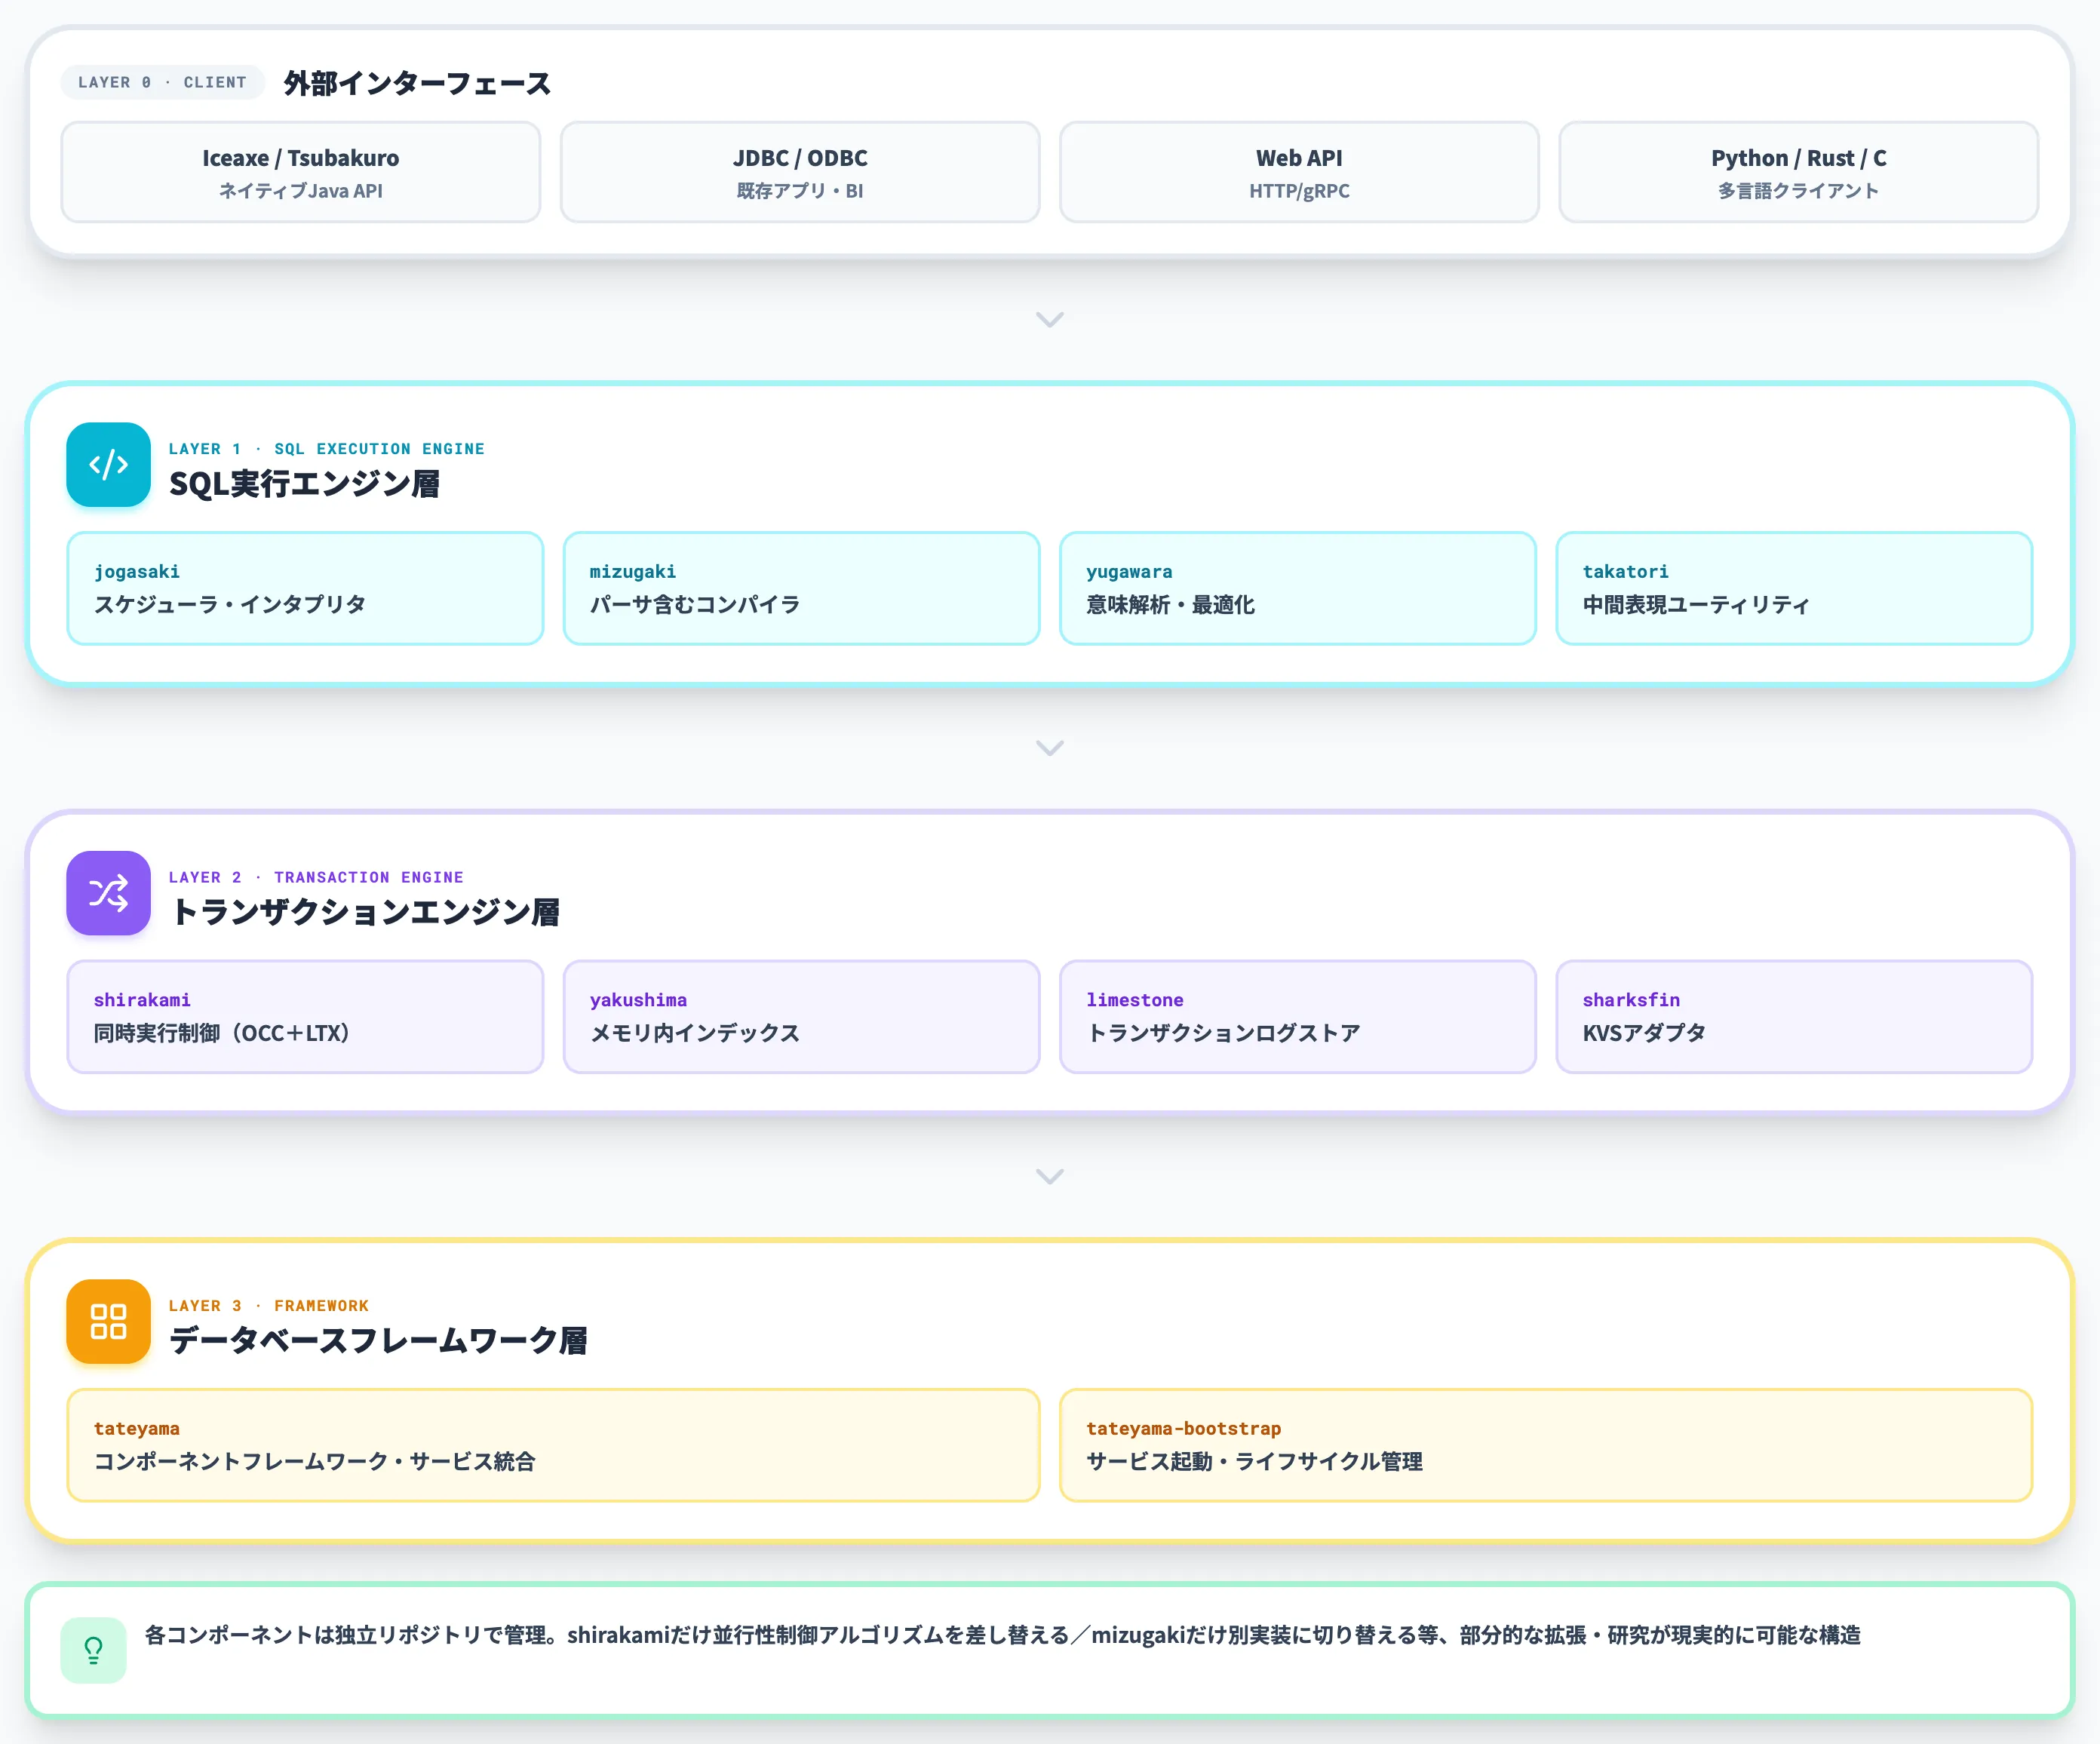2100x1744 pixels.
Task: Select the JDBC / ODBC card
Action: pos(800,172)
